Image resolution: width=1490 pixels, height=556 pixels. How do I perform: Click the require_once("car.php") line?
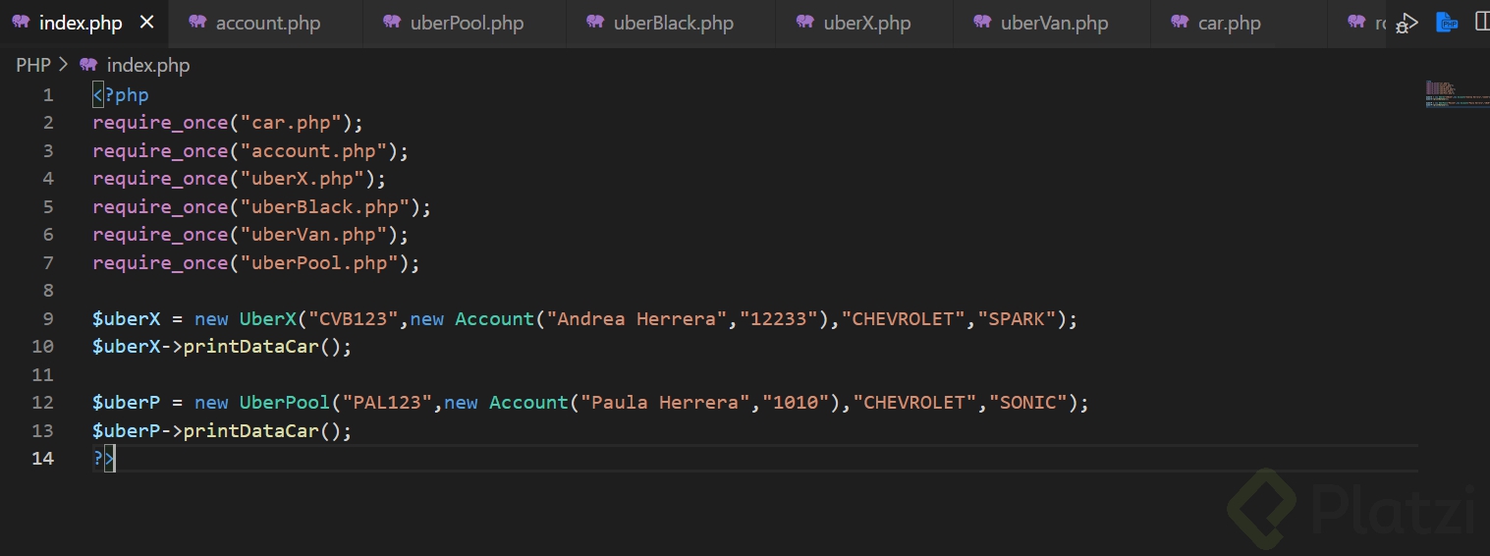[228, 123]
